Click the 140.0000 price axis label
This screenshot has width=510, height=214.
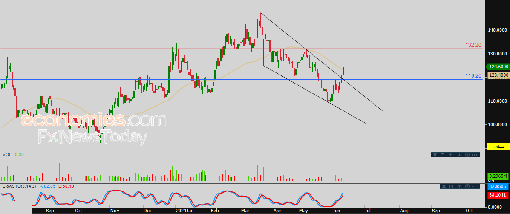(498, 30)
